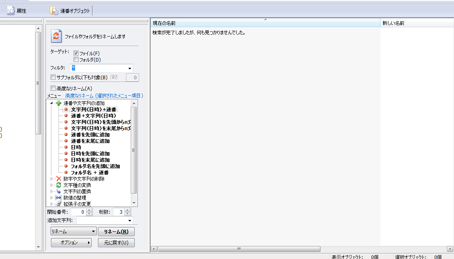Collapse the 連番や文字列の追加 tree branch
This screenshot has height=259, width=454.
click(51, 103)
